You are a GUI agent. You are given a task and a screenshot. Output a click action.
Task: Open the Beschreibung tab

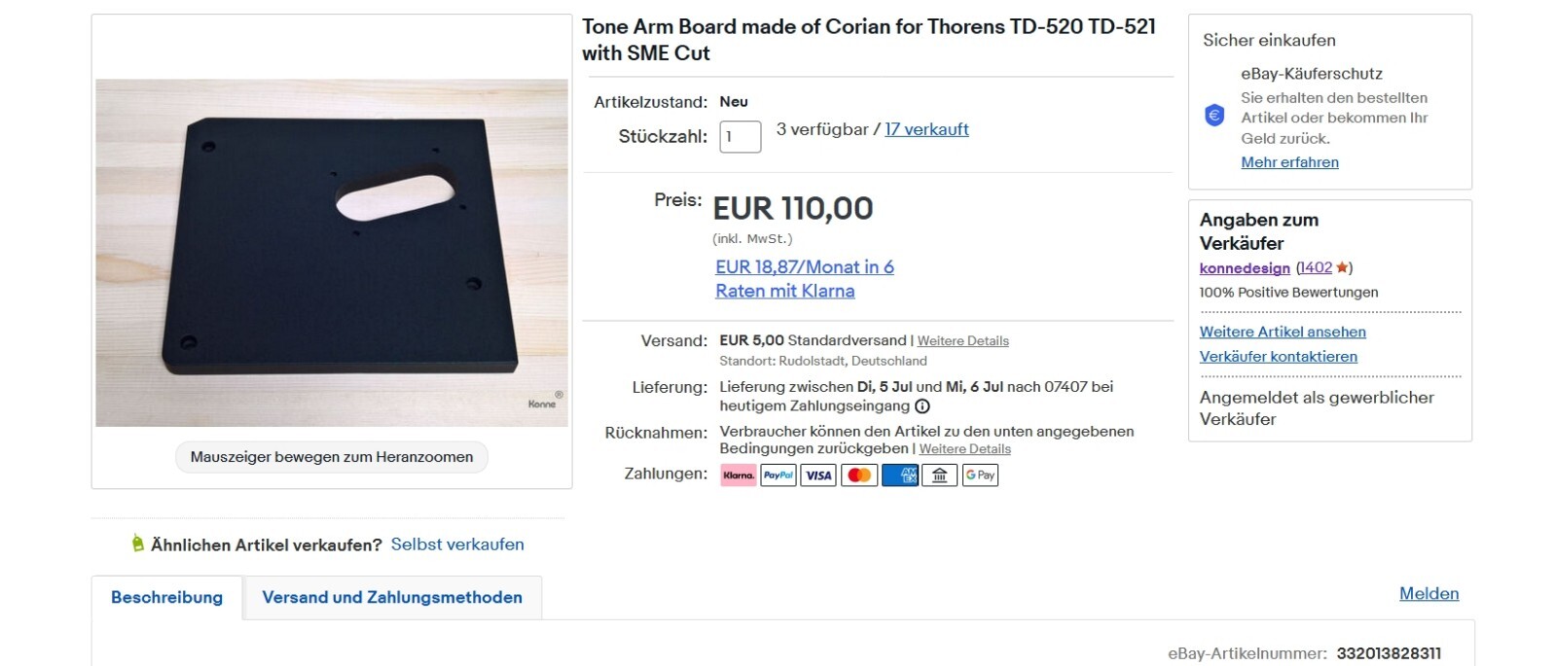click(166, 597)
